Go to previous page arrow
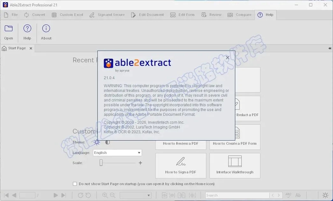This screenshot has width=333, height=201. (14, 195)
